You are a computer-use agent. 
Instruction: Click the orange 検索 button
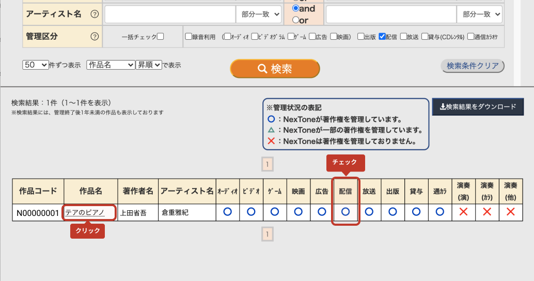(275, 69)
